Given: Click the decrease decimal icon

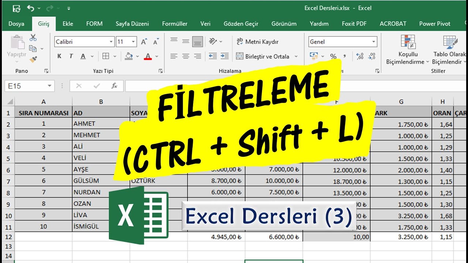Looking at the screenshot, I should [372, 56].
